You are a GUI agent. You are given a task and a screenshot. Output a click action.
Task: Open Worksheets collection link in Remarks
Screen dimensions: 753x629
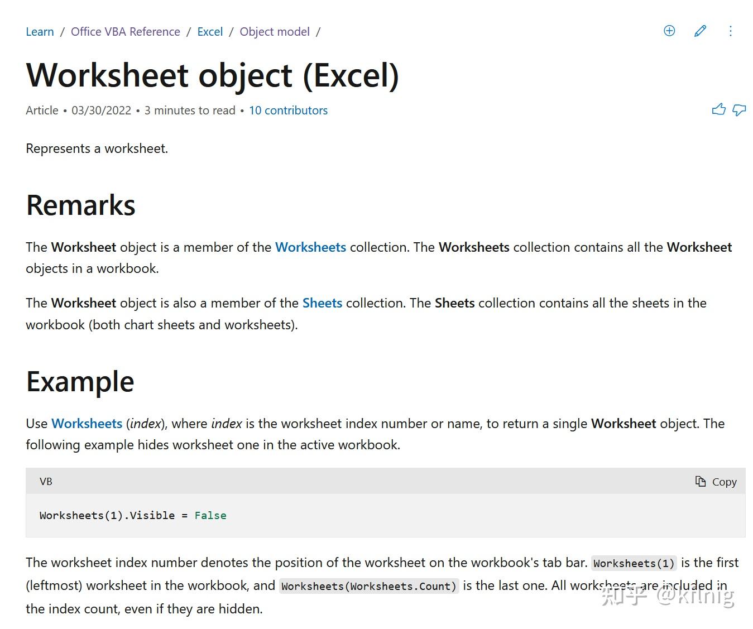[x=310, y=247]
